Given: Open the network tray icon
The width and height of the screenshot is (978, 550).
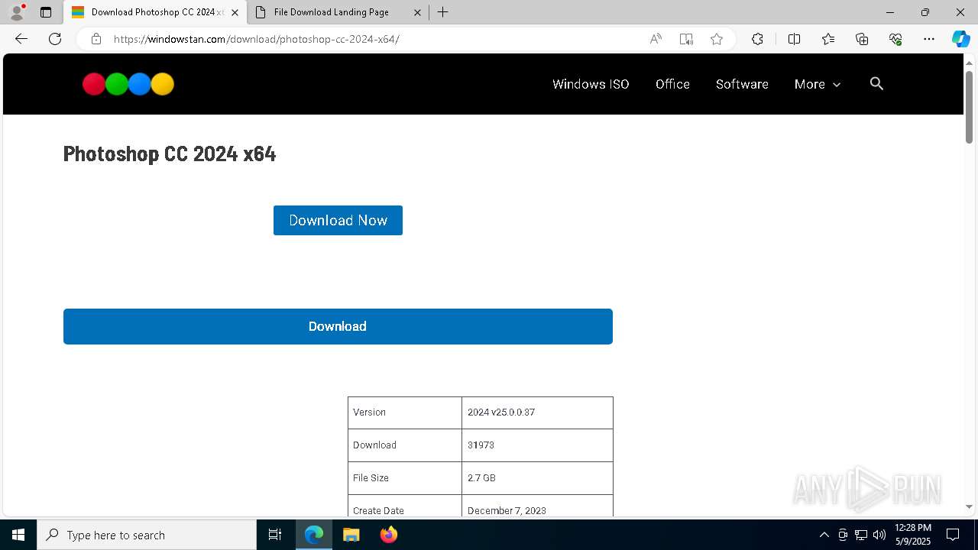Looking at the screenshot, I should tap(861, 535).
